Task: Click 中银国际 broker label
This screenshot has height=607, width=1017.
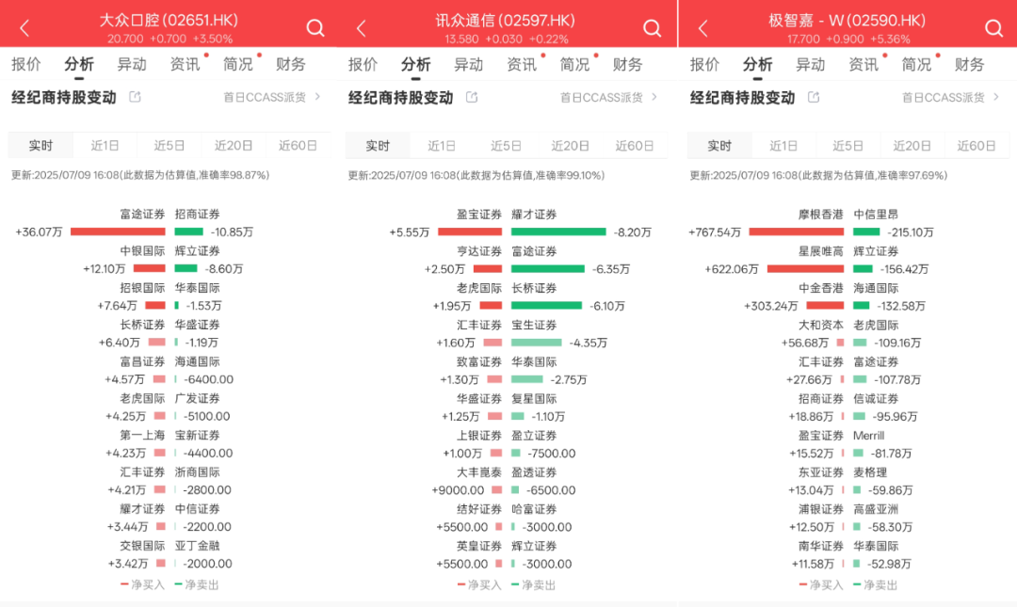Action: (143, 251)
